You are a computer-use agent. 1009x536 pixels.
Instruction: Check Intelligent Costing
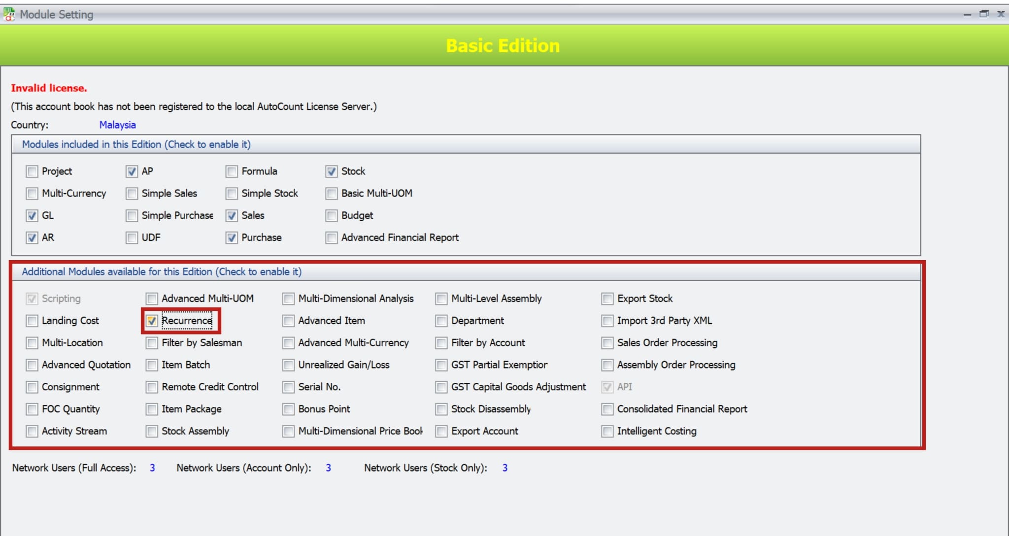(606, 431)
